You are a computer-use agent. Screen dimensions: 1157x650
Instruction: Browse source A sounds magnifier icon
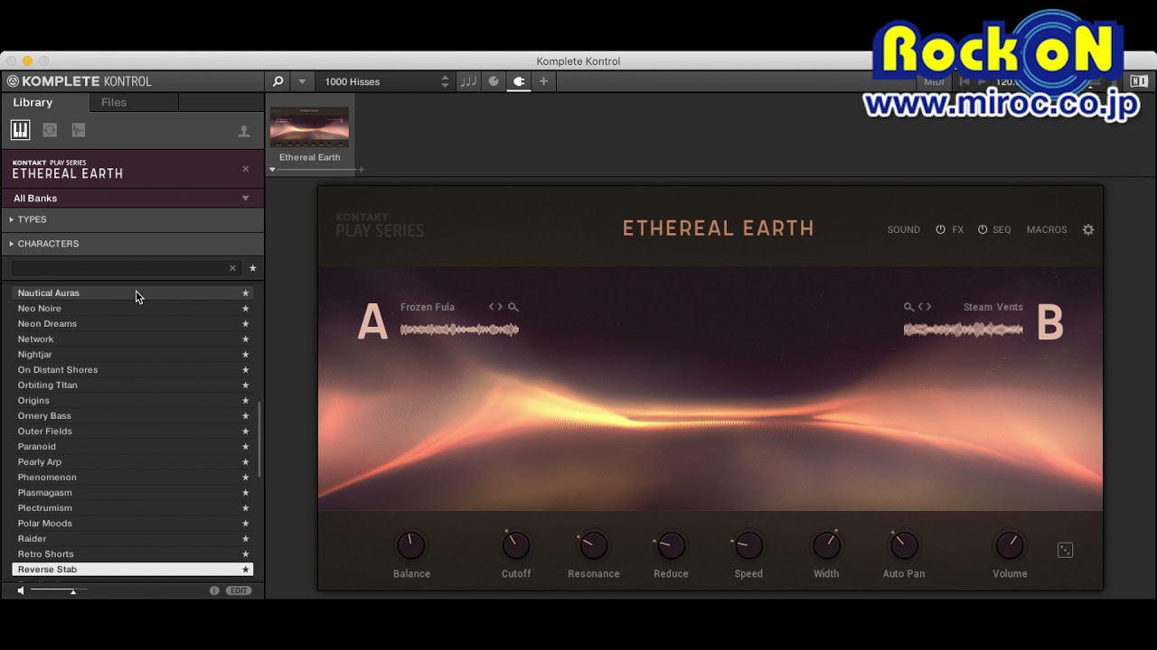pos(513,307)
